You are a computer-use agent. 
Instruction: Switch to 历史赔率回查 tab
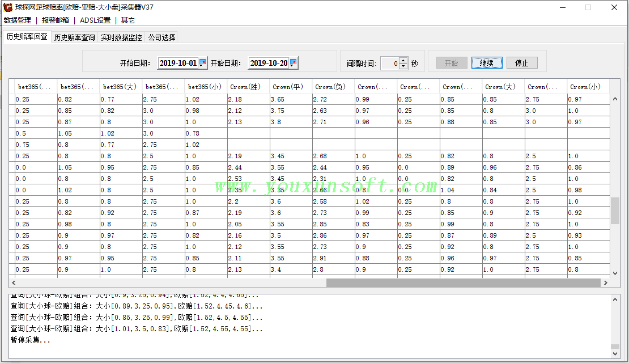27,36
